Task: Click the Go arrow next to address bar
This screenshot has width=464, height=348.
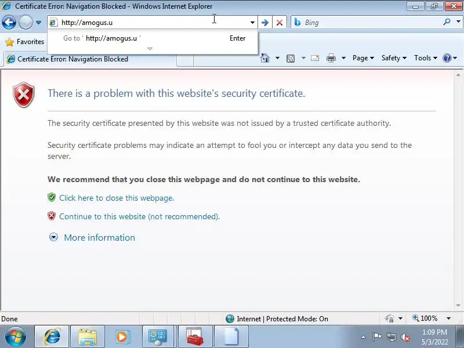Action: pyautogui.click(x=265, y=23)
